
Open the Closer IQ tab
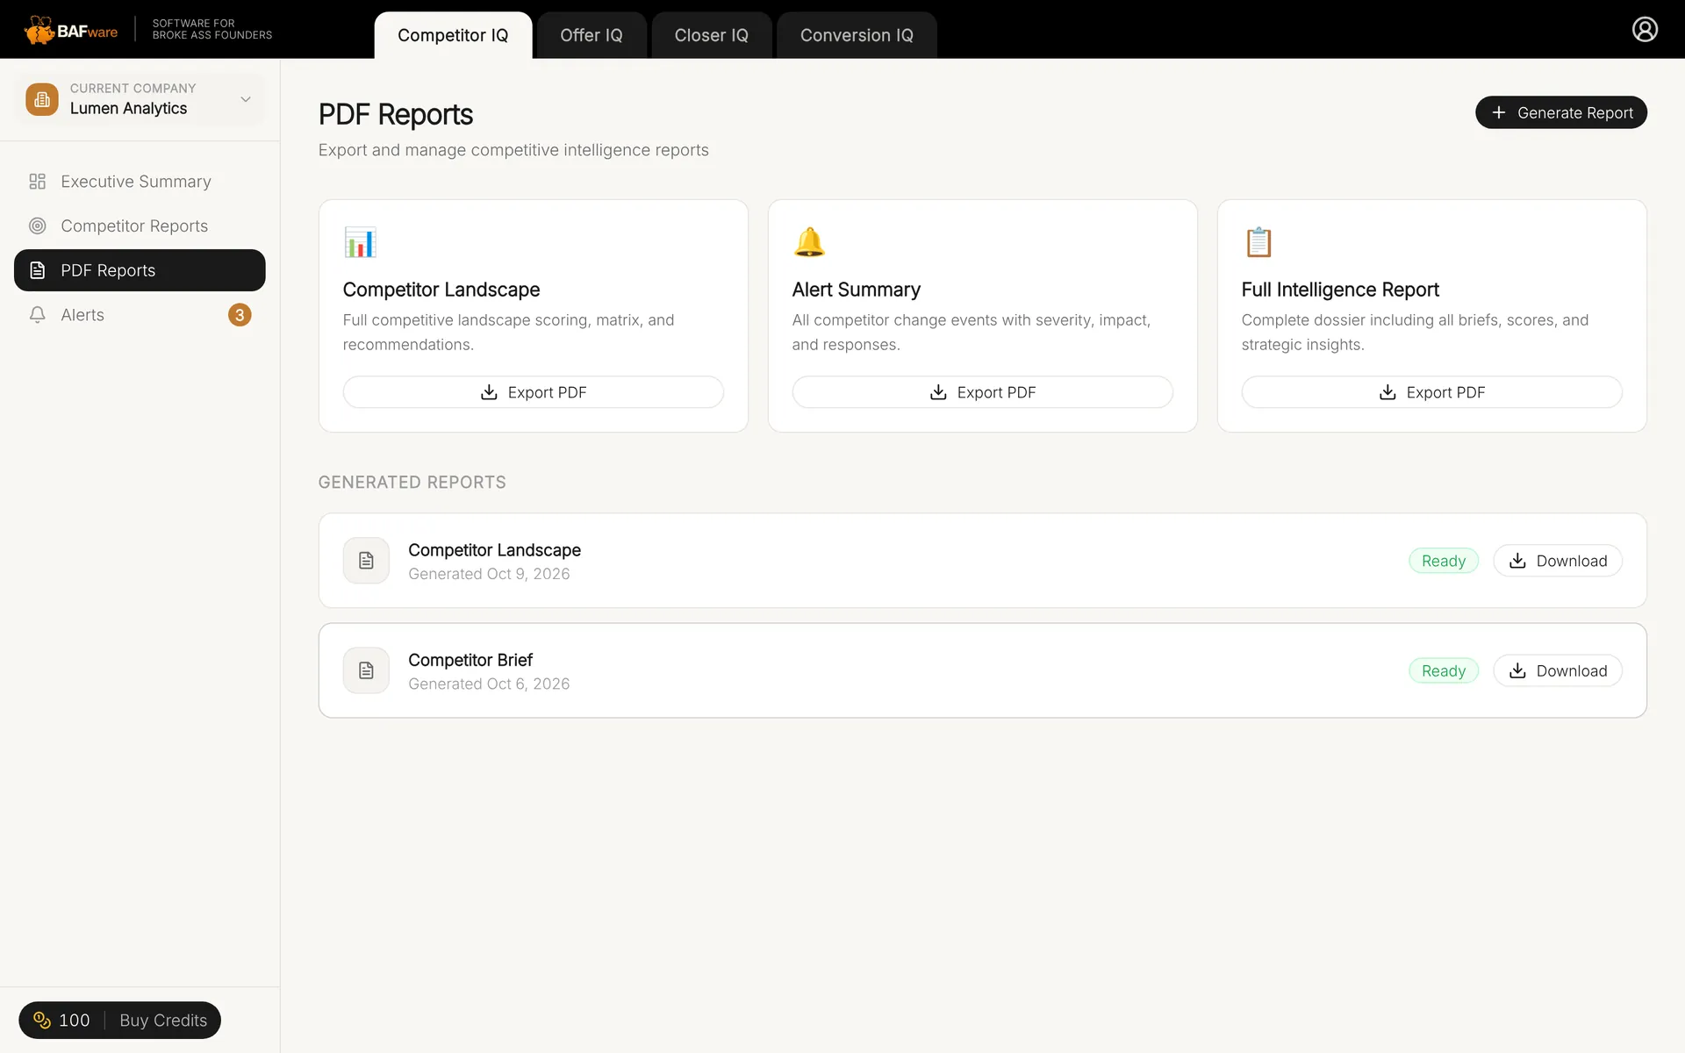pos(711,35)
